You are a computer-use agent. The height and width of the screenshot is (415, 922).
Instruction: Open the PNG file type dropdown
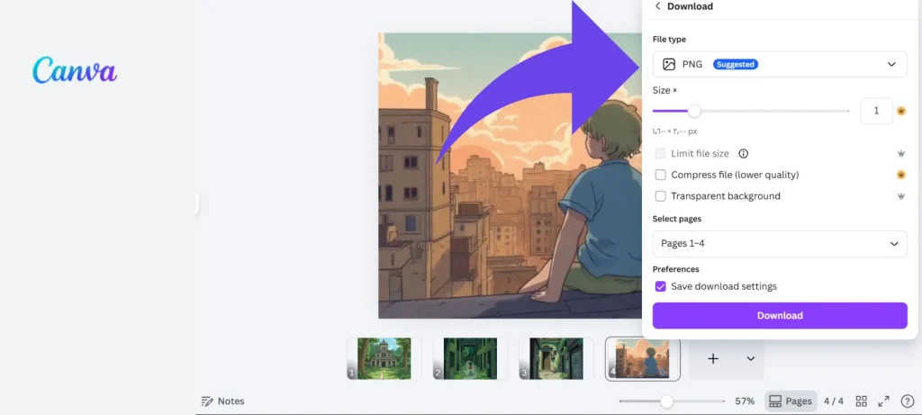coord(779,65)
